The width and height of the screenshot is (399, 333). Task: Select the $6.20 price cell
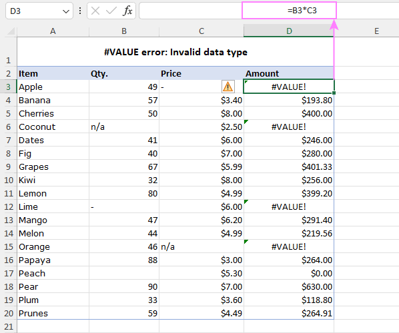pyautogui.click(x=202, y=220)
